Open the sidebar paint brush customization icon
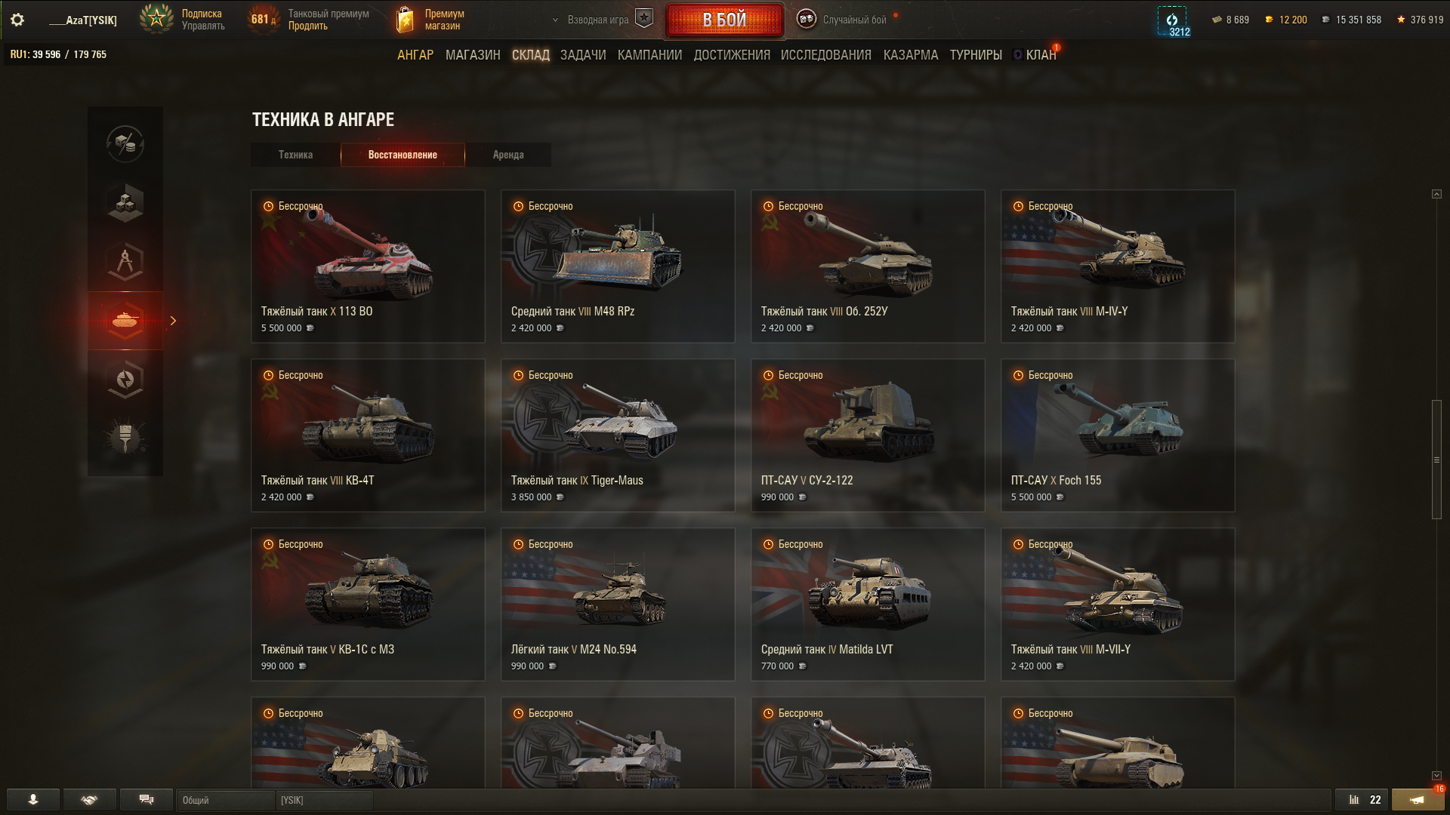 tap(125, 438)
